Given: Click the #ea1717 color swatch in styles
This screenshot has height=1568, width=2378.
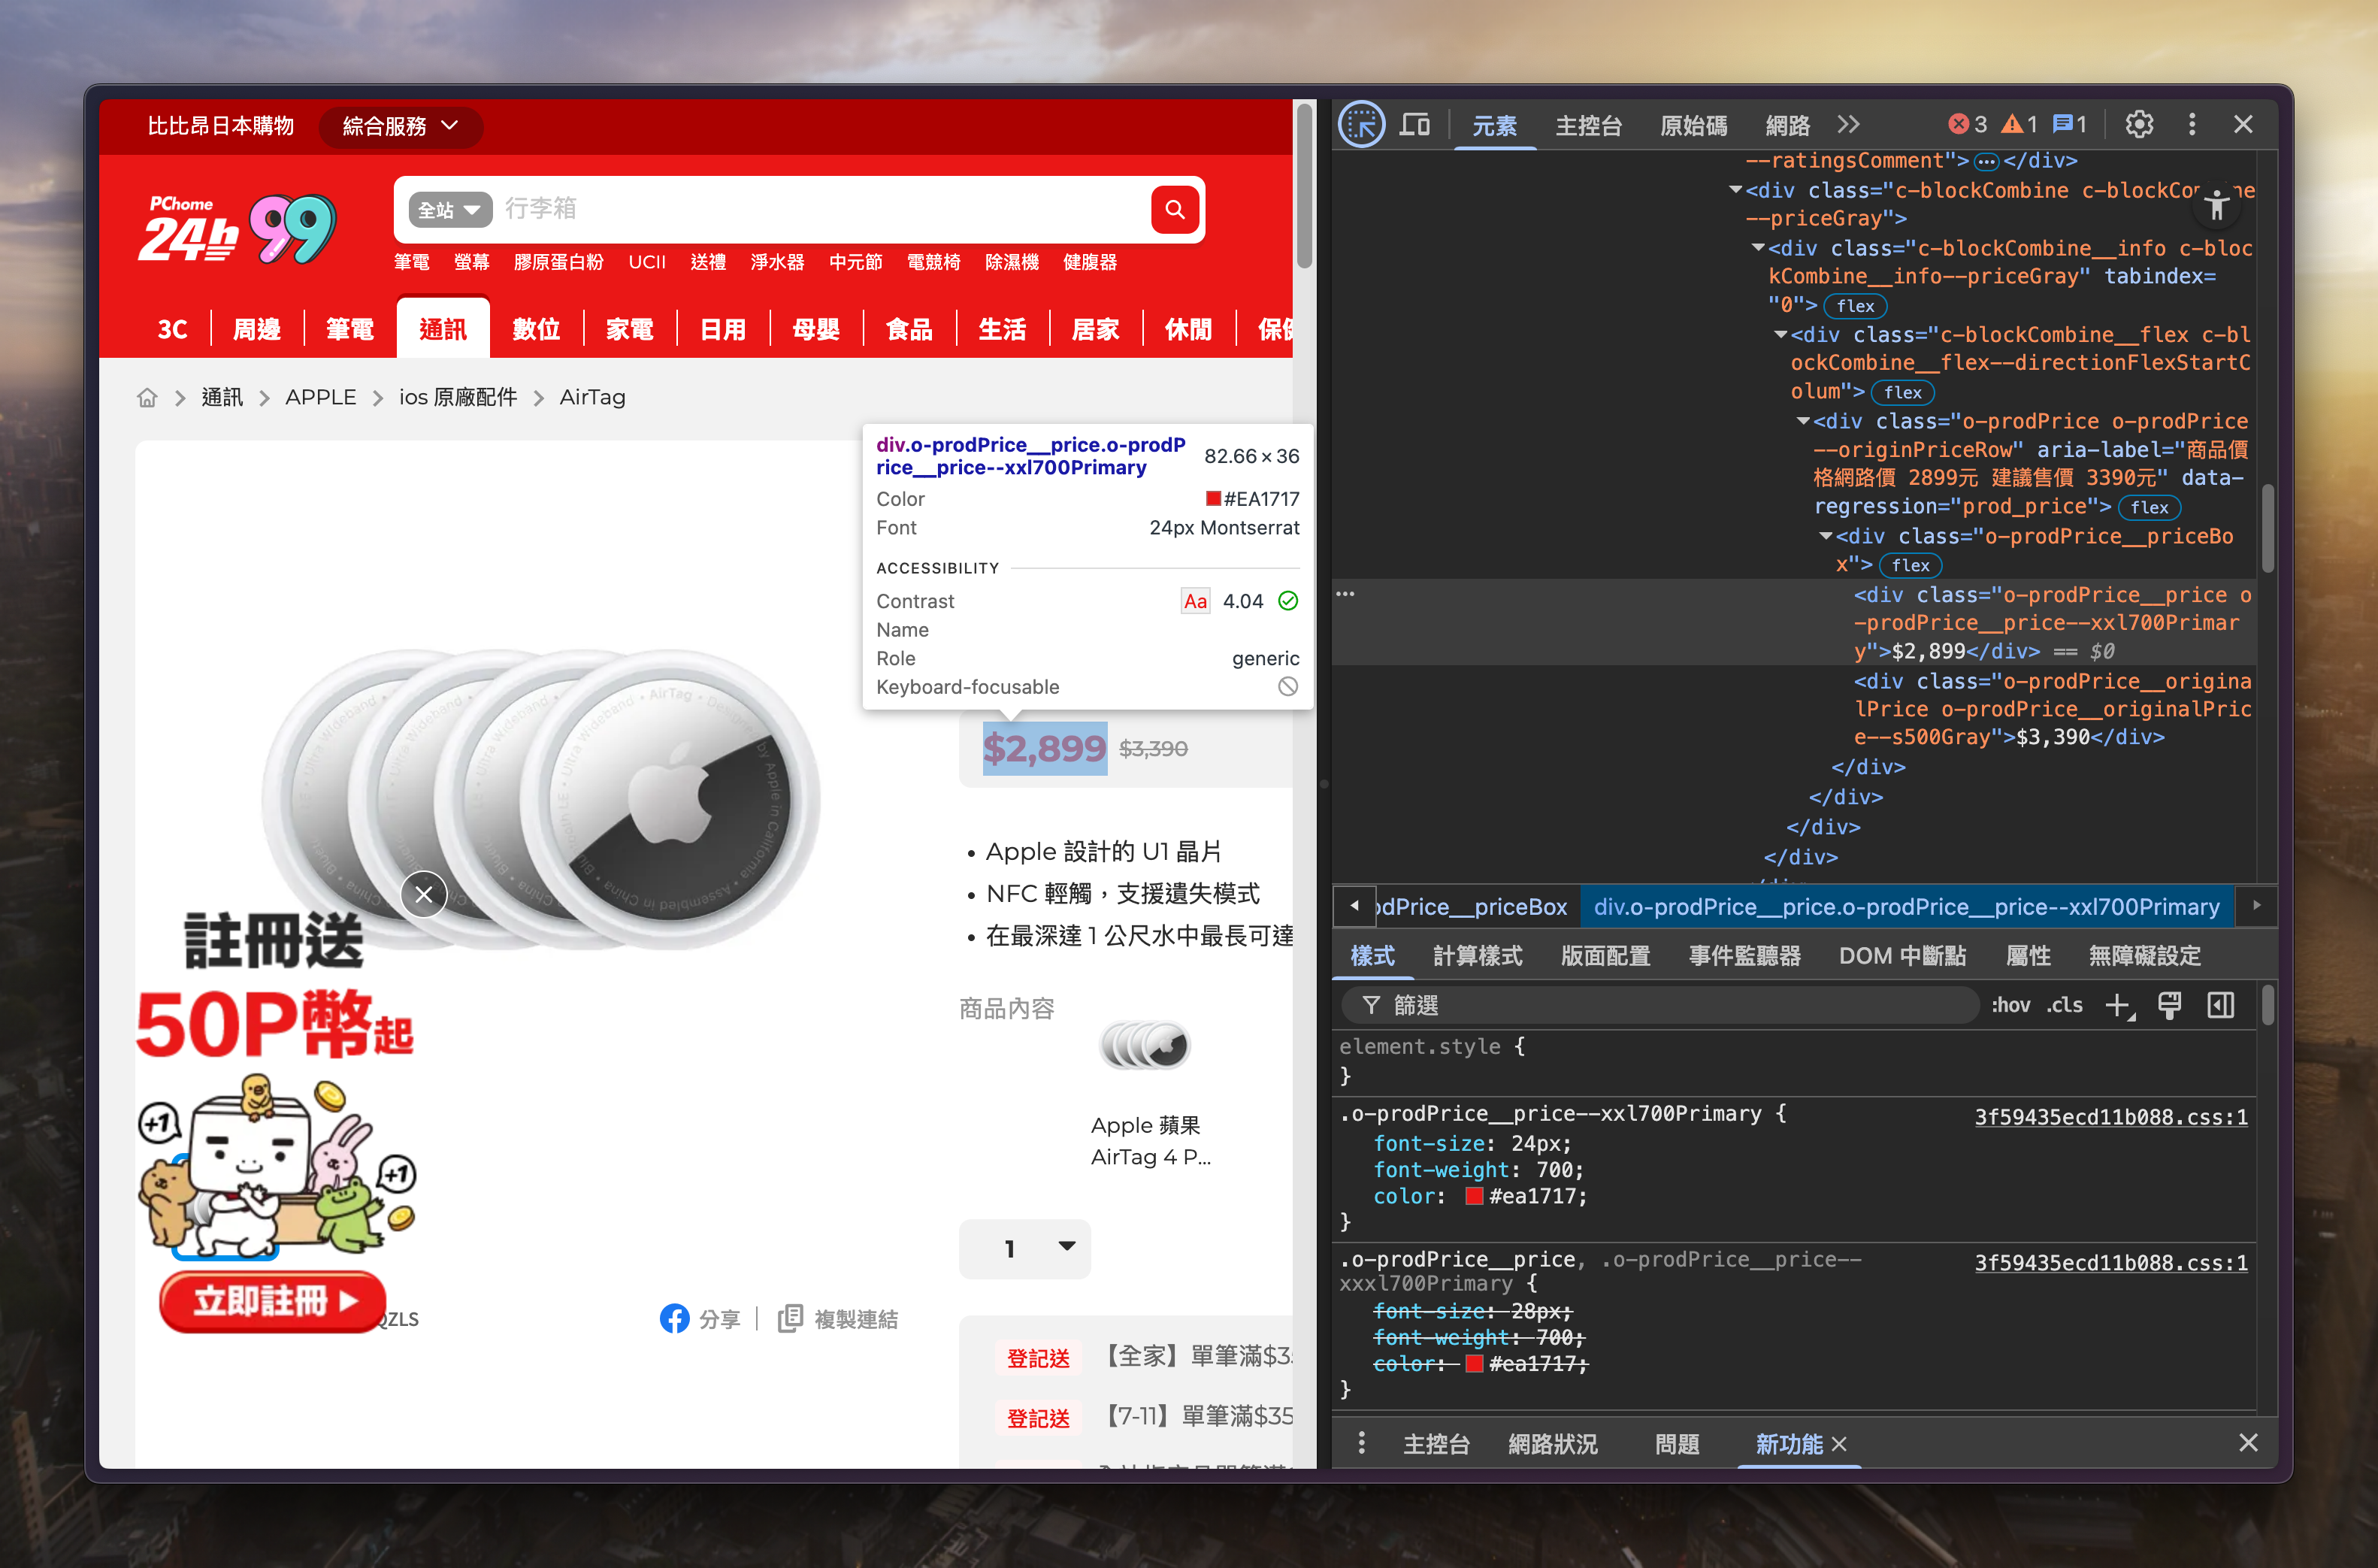Looking at the screenshot, I should pyautogui.click(x=1473, y=1197).
